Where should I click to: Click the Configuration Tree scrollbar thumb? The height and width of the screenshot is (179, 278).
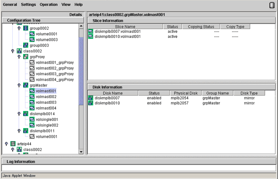pos(81,71)
